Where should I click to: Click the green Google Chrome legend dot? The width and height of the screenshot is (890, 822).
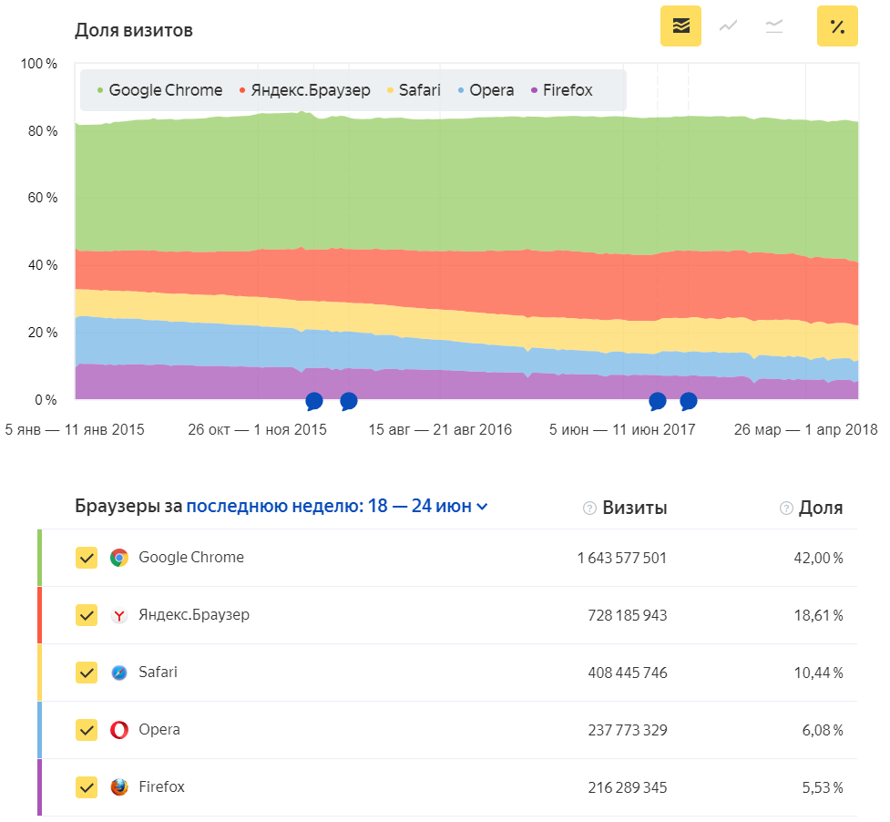pos(100,90)
